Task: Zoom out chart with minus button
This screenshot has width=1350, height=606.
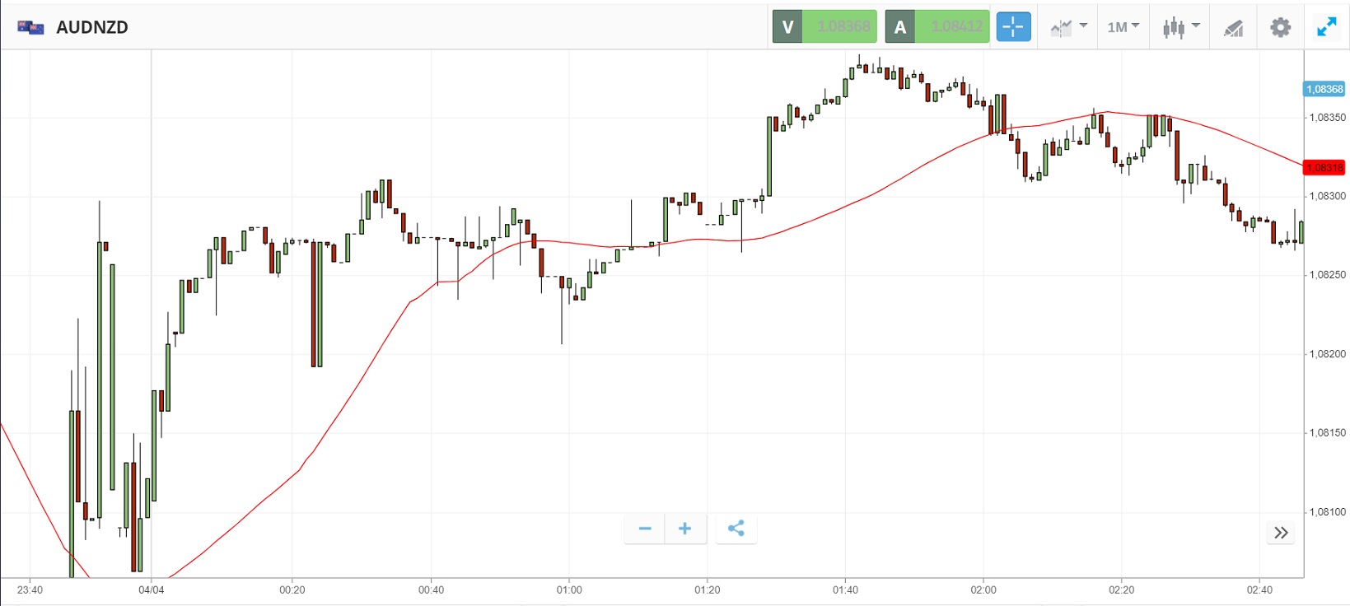Action: [x=645, y=529]
